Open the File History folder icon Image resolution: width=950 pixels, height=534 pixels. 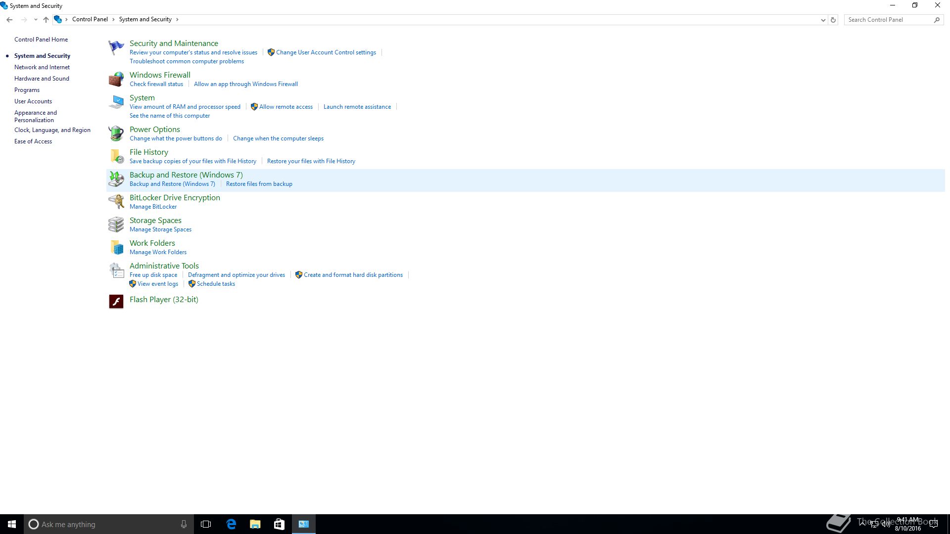pos(116,156)
